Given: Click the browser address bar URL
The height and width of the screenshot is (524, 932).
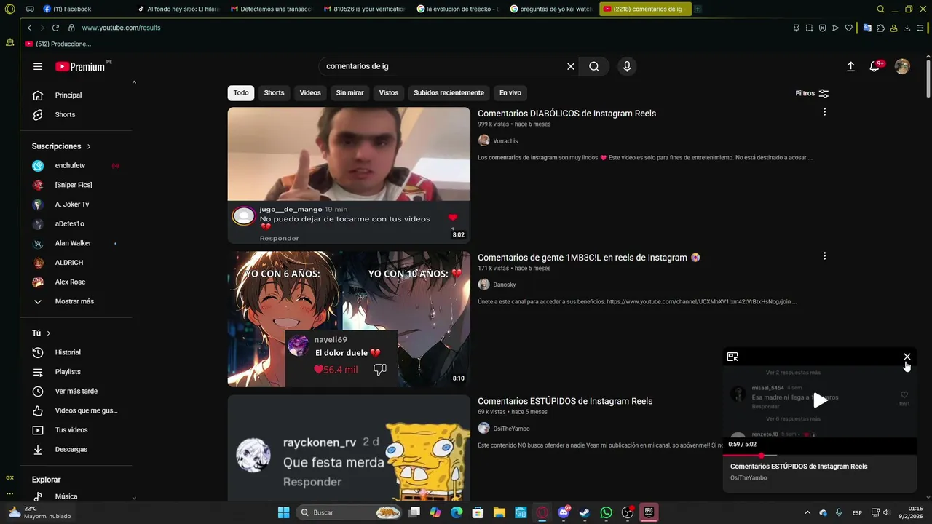Looking at the screenshot, I should (121, 28).
